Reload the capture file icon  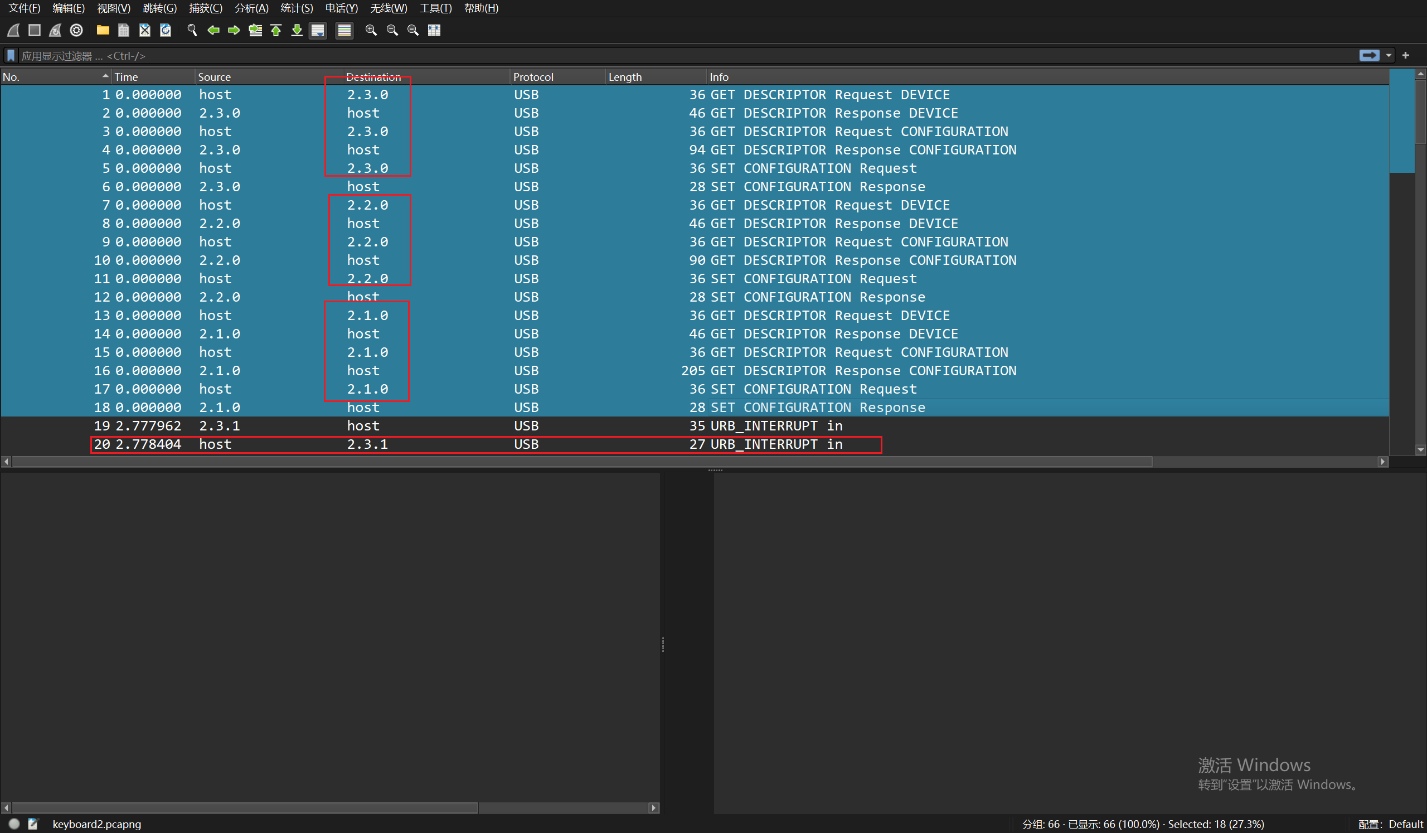point(166,30)
